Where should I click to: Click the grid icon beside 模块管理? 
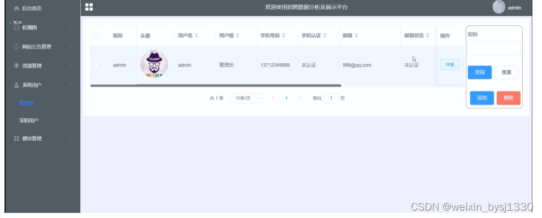coord(16,138)
